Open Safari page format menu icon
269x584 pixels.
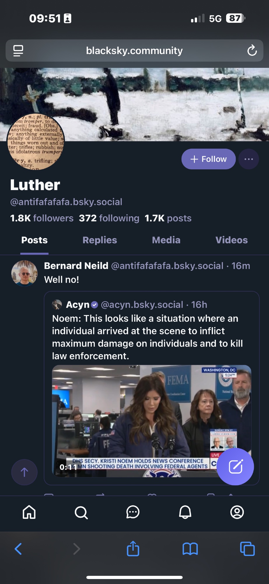(18, 51)
